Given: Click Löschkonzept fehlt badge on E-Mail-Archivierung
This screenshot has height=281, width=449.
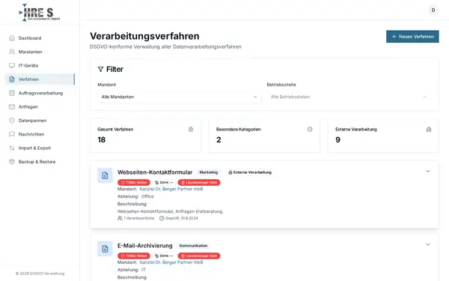Looking at the screenshot, I should point(199,256).
